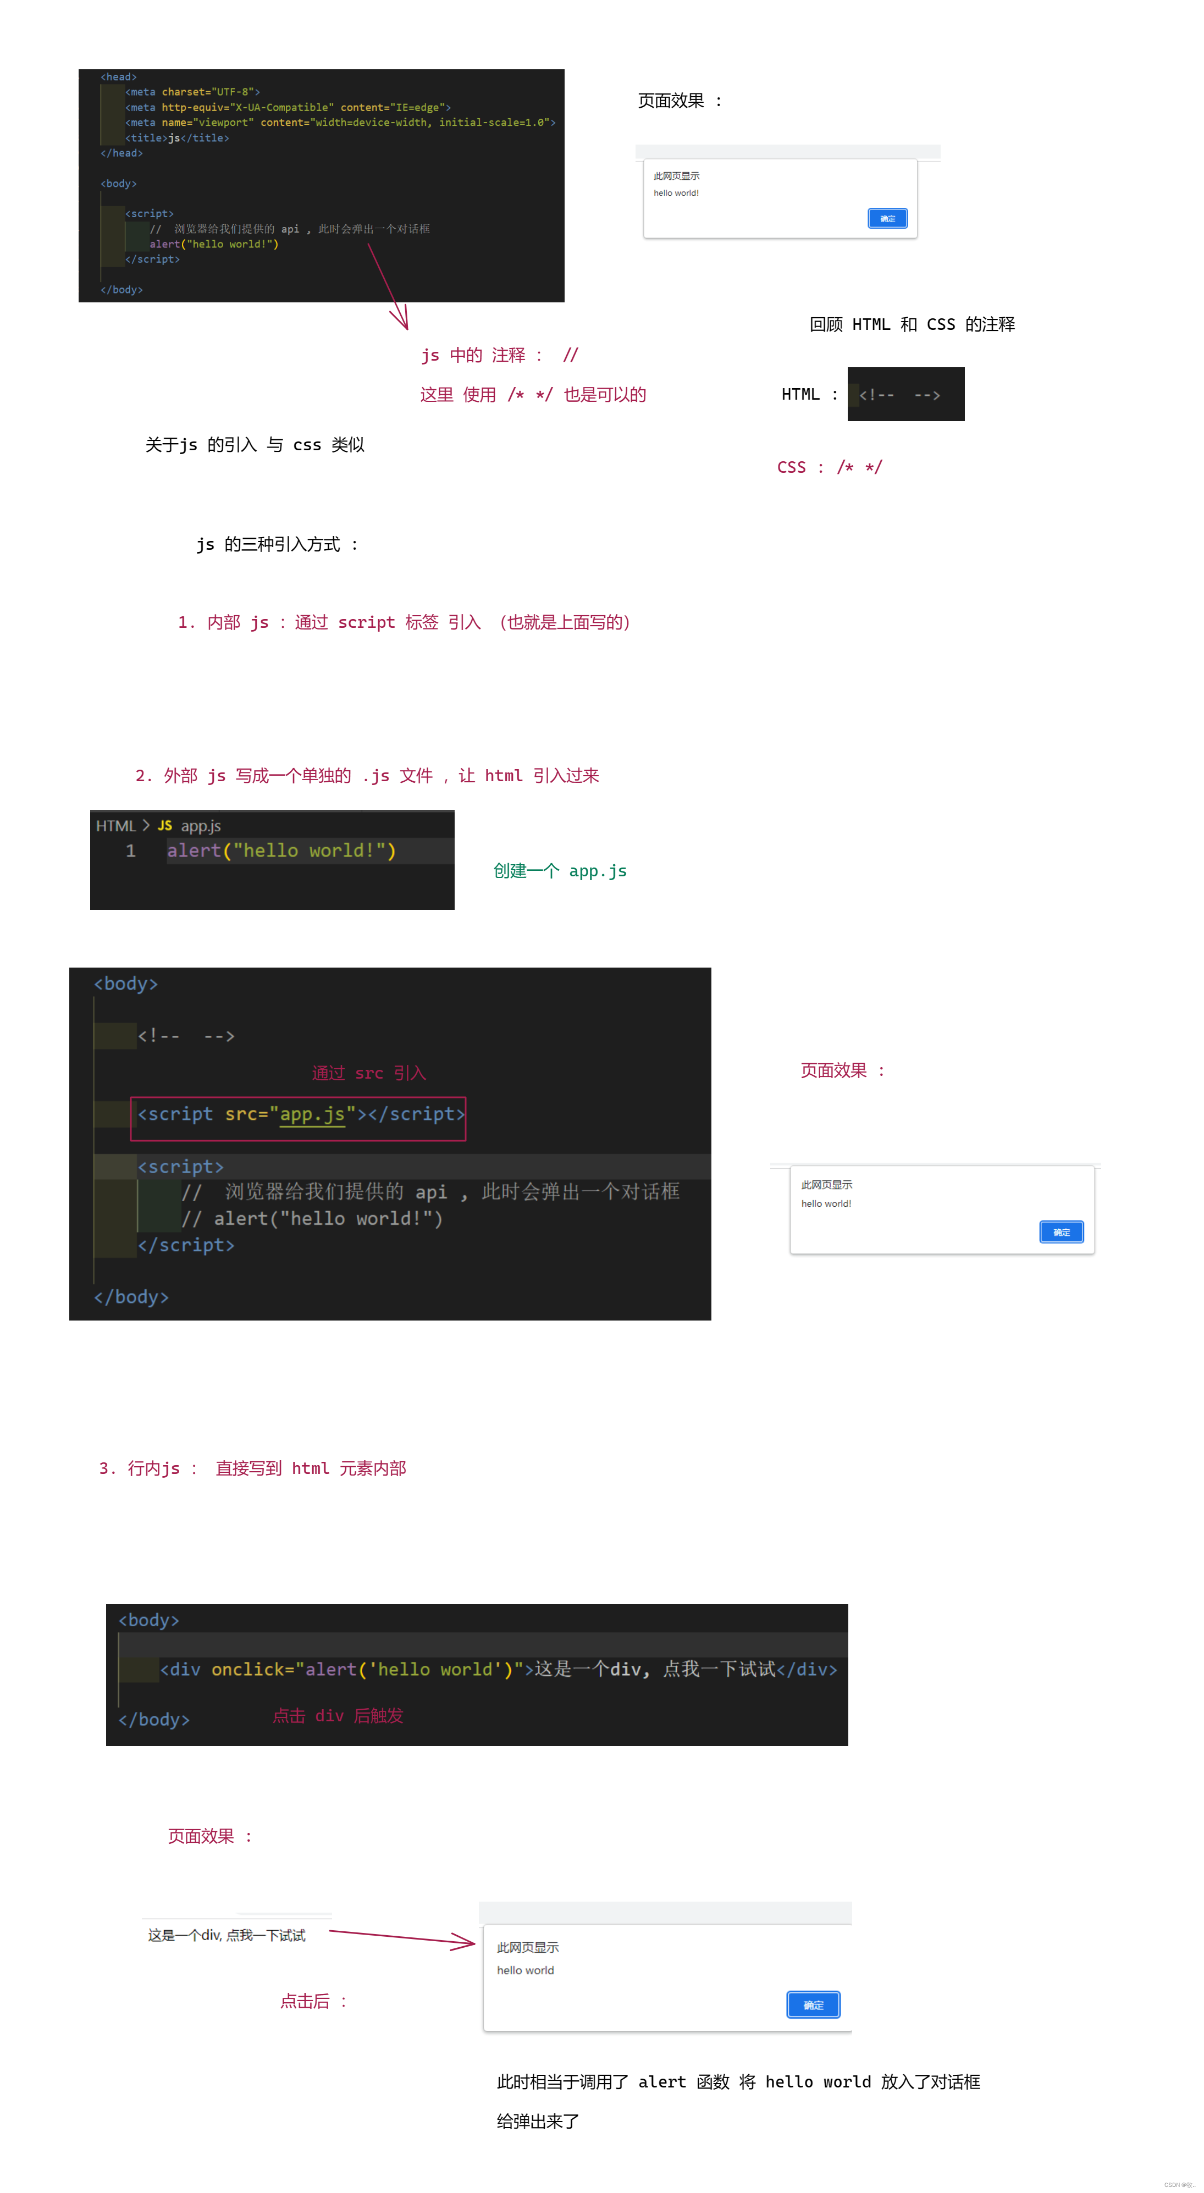Screen dimensions: 1204x2193
Task: Click the green text 创建一个 app.js
Action: (560, 871)
